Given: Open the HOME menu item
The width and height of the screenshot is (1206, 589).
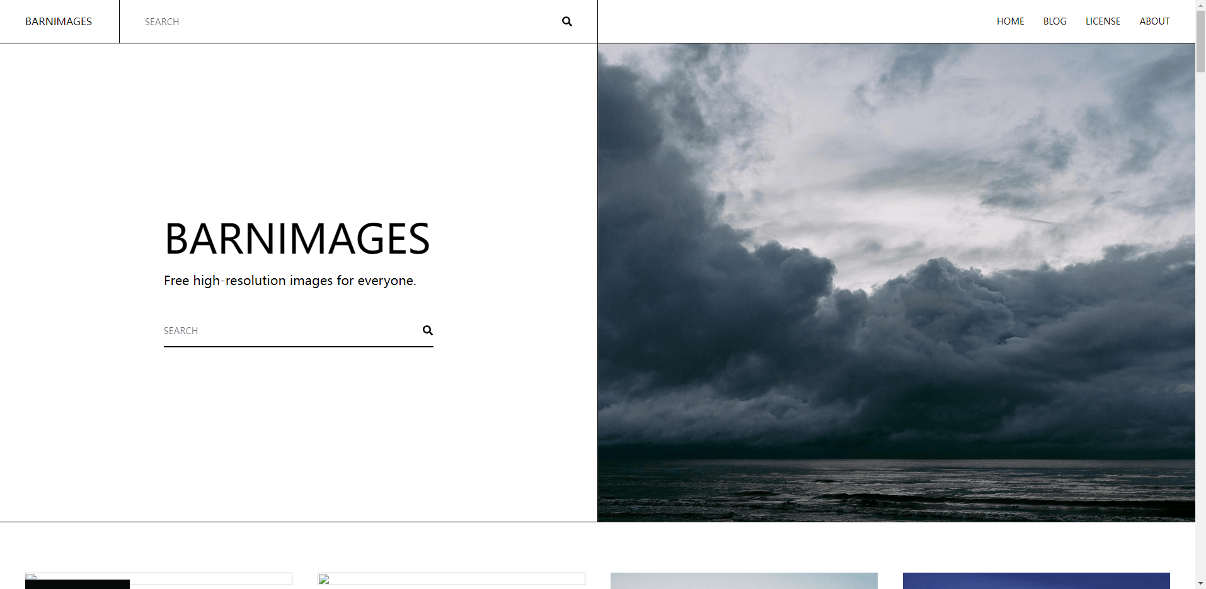Looking at the screenshot, I should [1010, 21].
